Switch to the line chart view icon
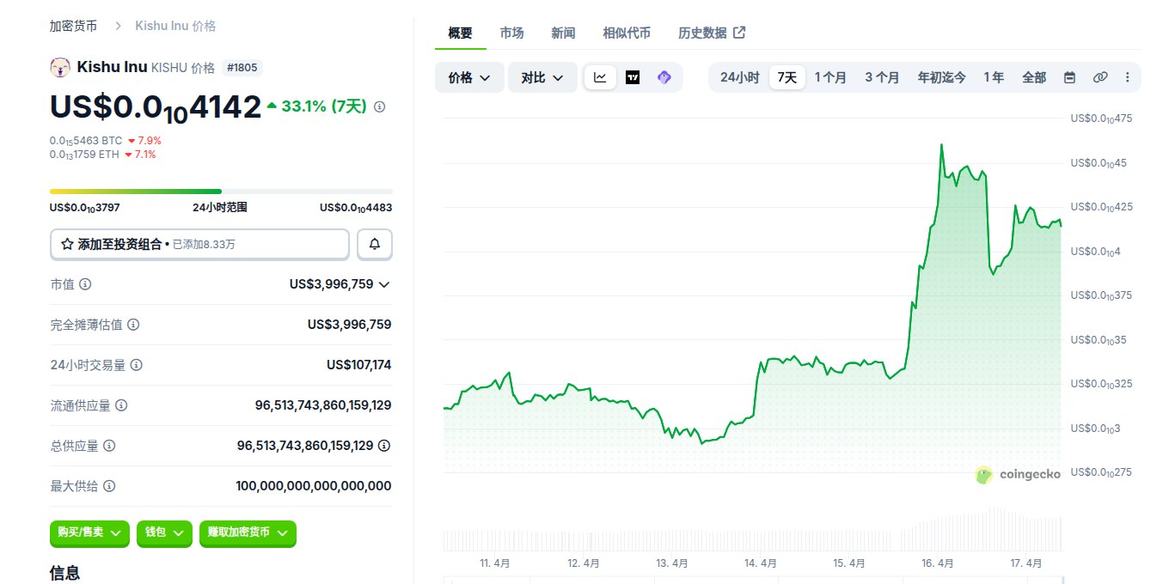 [600, 77]
